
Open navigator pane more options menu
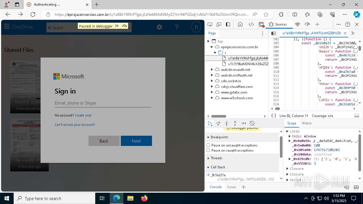(263, 33)
